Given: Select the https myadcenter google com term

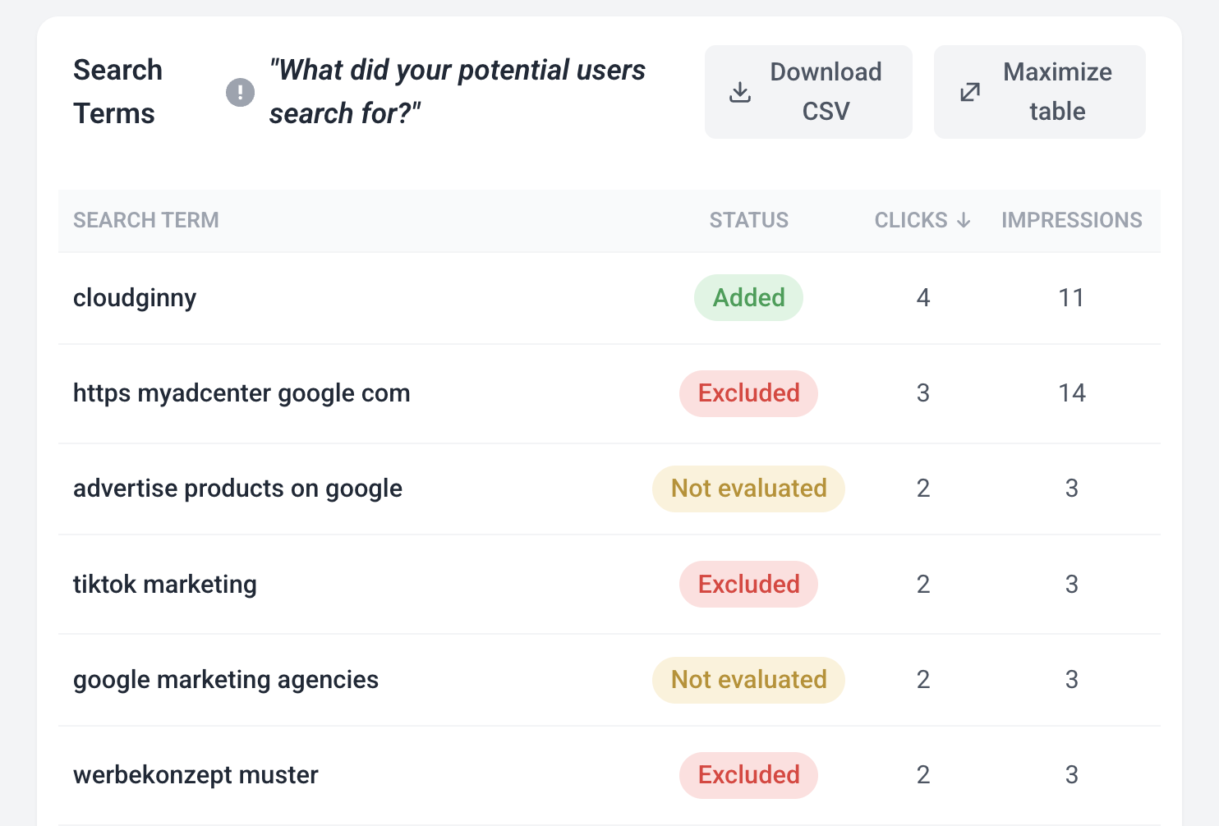Looking at the screenshot, I should 241,393.
